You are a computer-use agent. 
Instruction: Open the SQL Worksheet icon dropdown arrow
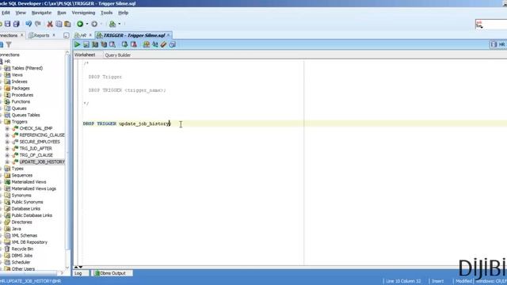pos(120,24)
